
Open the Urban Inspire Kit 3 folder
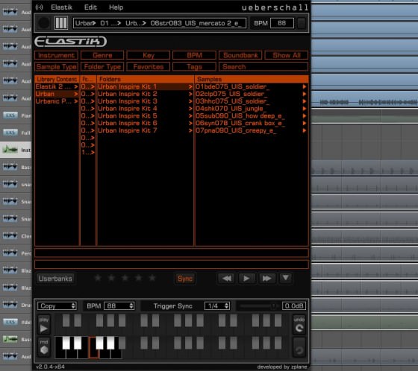click(145, 101)
